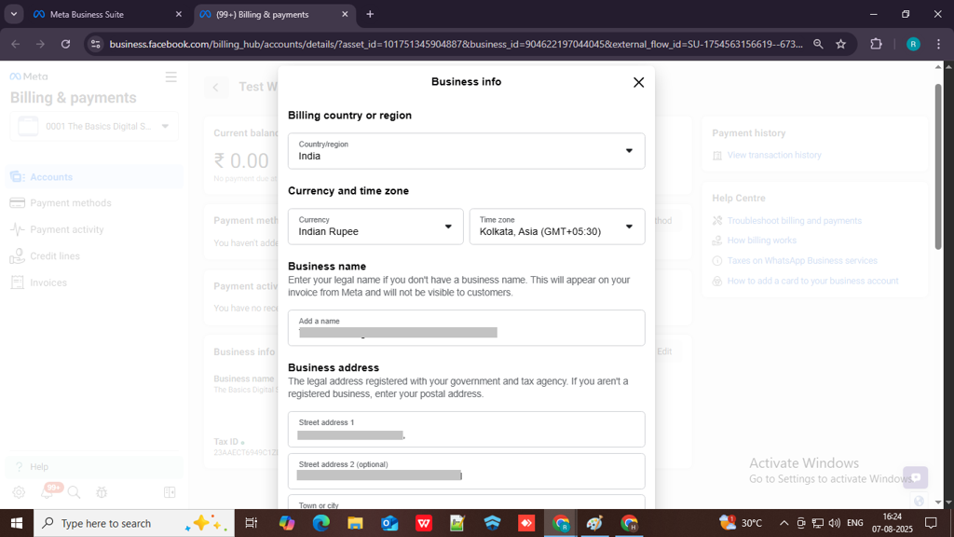Go back in browser history
This screenshot has width=954, height=537.
[x=16, y=44]
